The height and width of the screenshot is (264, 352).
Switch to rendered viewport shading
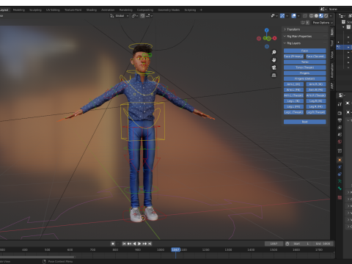coord(326,16)
